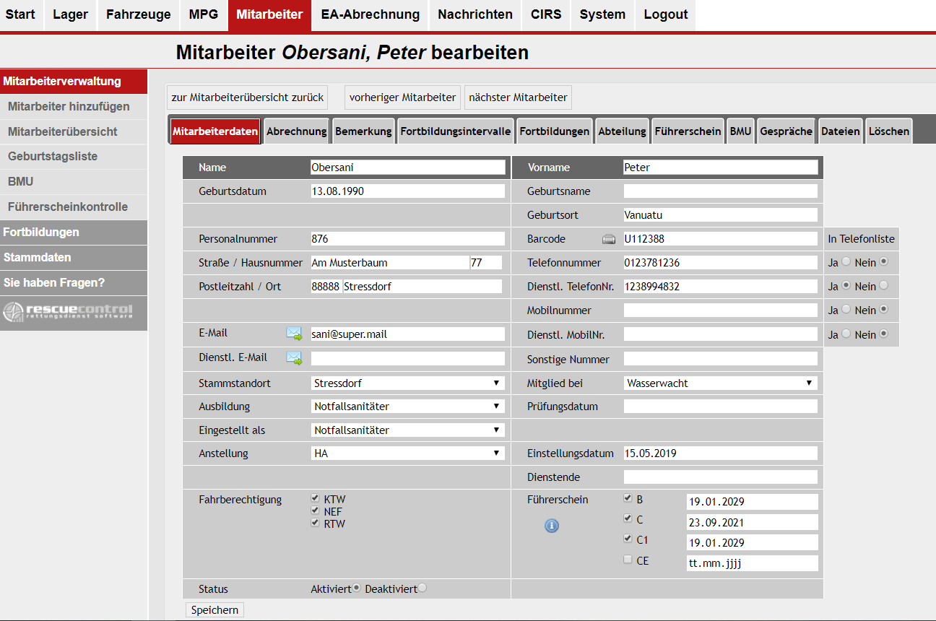This screenshot has height=621, width=936.
Task: Click the Geburtsdatum input field
Action: point(408,191)
